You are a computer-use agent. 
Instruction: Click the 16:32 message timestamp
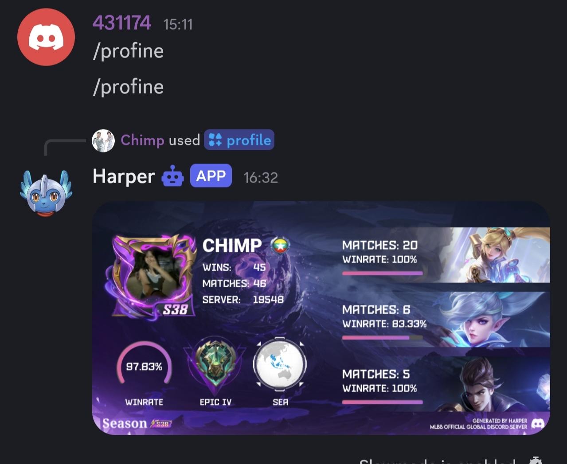tap(261, 178)
